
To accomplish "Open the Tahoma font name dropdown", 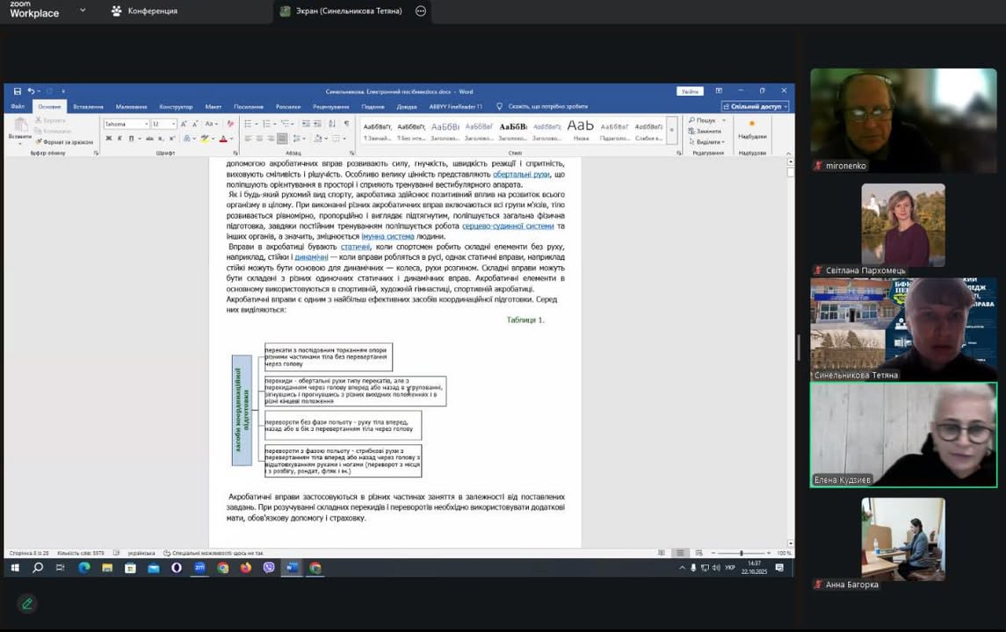I will (126, 125).
